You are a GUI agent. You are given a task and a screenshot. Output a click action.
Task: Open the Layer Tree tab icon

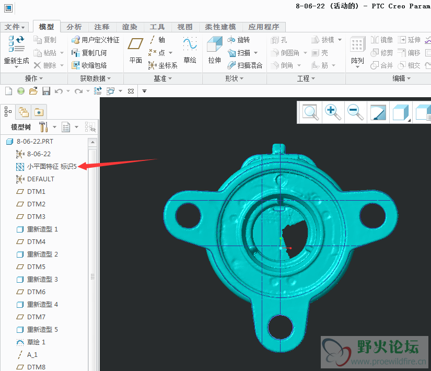click(24, 112)
